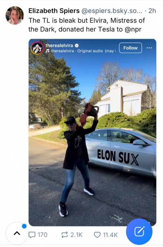Open the Original audio label
This screenshot has width=163, height=247.
[90, 51]
